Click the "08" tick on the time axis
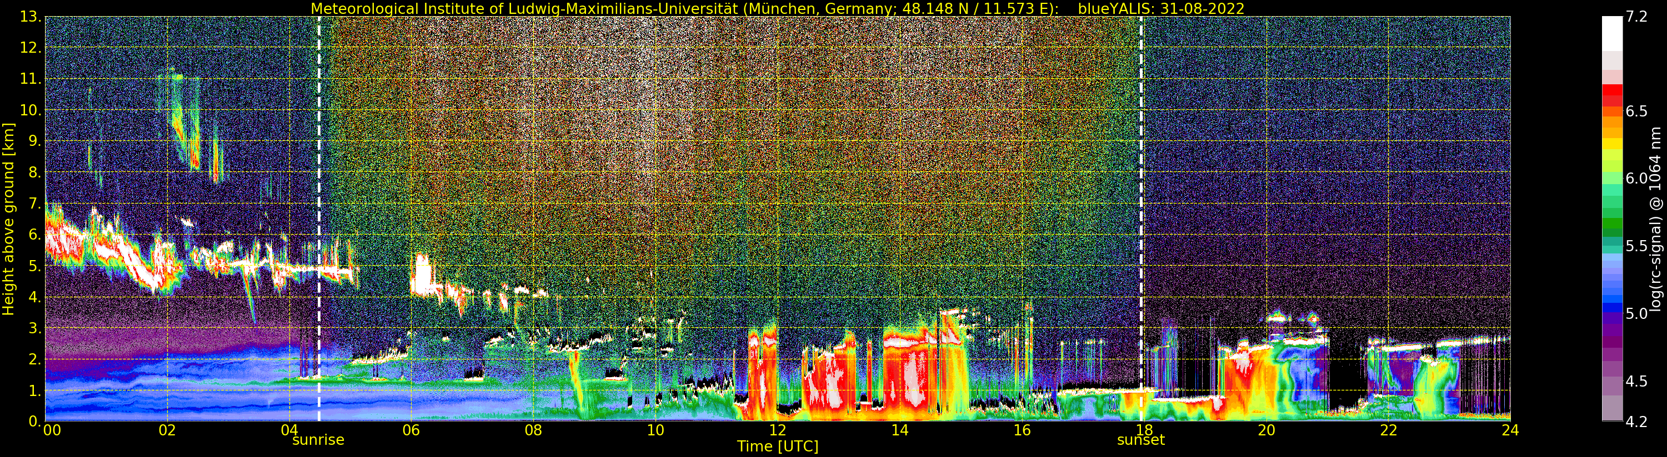The image size is (1667, 457). pos(533,431)
